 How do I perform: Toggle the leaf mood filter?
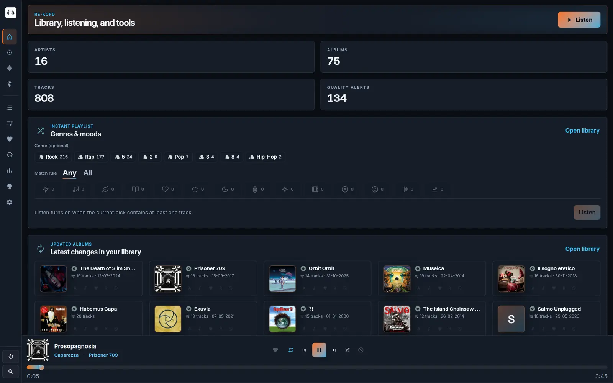click(108, 189)
